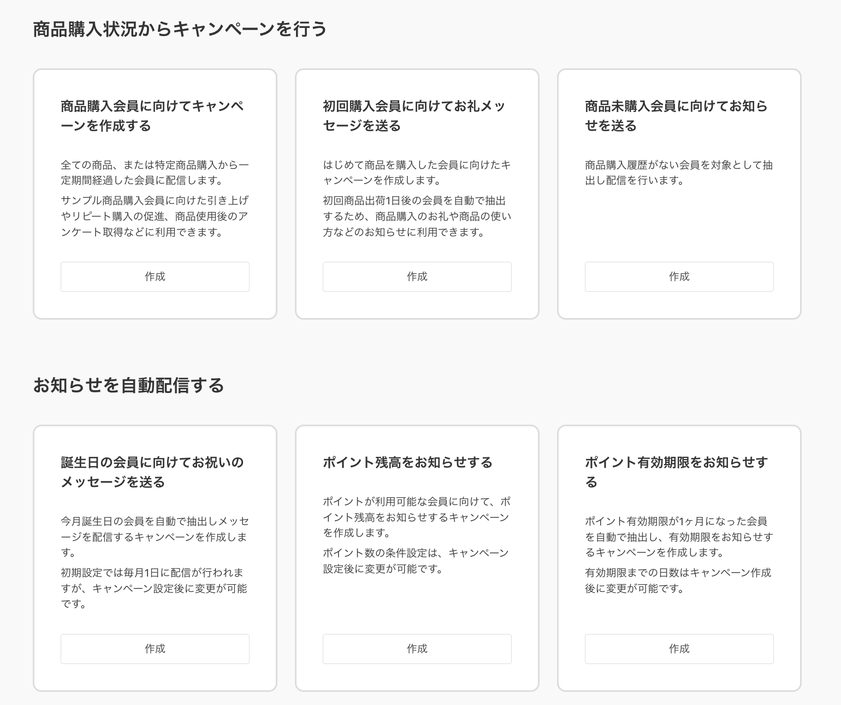Select the 商品未購入会員に向けてお知らせを送る card
Viewport: 841px width, 705px height.
(x=679, y=191)
